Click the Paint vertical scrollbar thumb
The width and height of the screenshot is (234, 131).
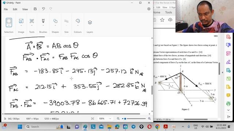point(152,90)
